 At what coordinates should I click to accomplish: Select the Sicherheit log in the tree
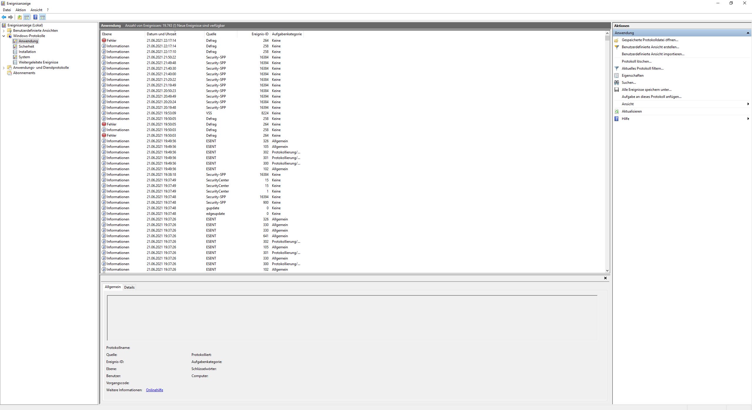26,46
